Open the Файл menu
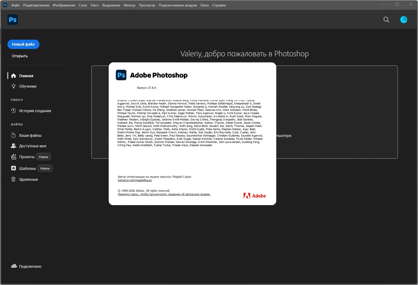The width and height of the screenshot is (418, 285). (x=15, y=5)
